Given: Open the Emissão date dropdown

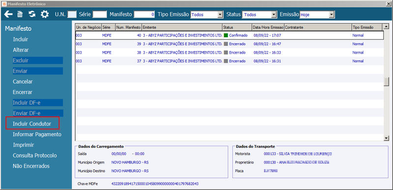Looking at the screenshot, I should 332,15.
